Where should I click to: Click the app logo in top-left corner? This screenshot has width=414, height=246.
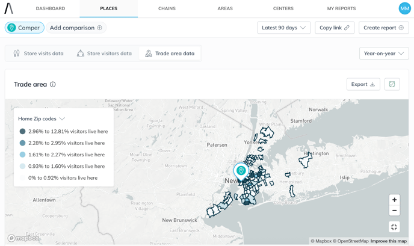click(x=9, y=8)
